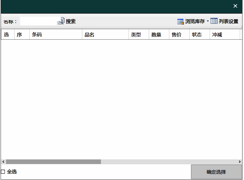Click the left scrollbar arrow
This screenshot has height=180, width=244.
[x=3, y=161]
